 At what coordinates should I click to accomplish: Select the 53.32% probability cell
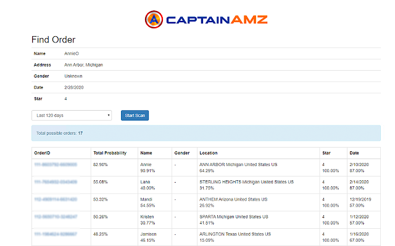click(114, 202)
